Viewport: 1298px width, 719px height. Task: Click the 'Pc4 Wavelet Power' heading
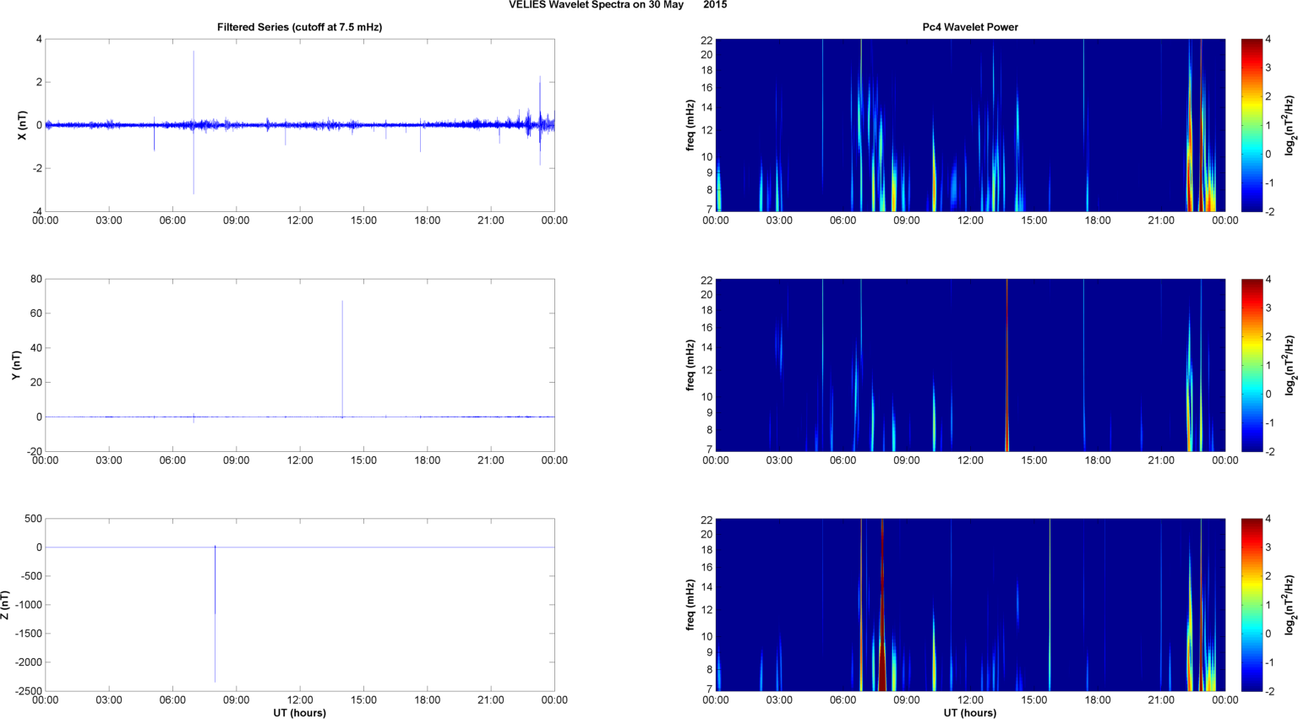coord(969,27)
